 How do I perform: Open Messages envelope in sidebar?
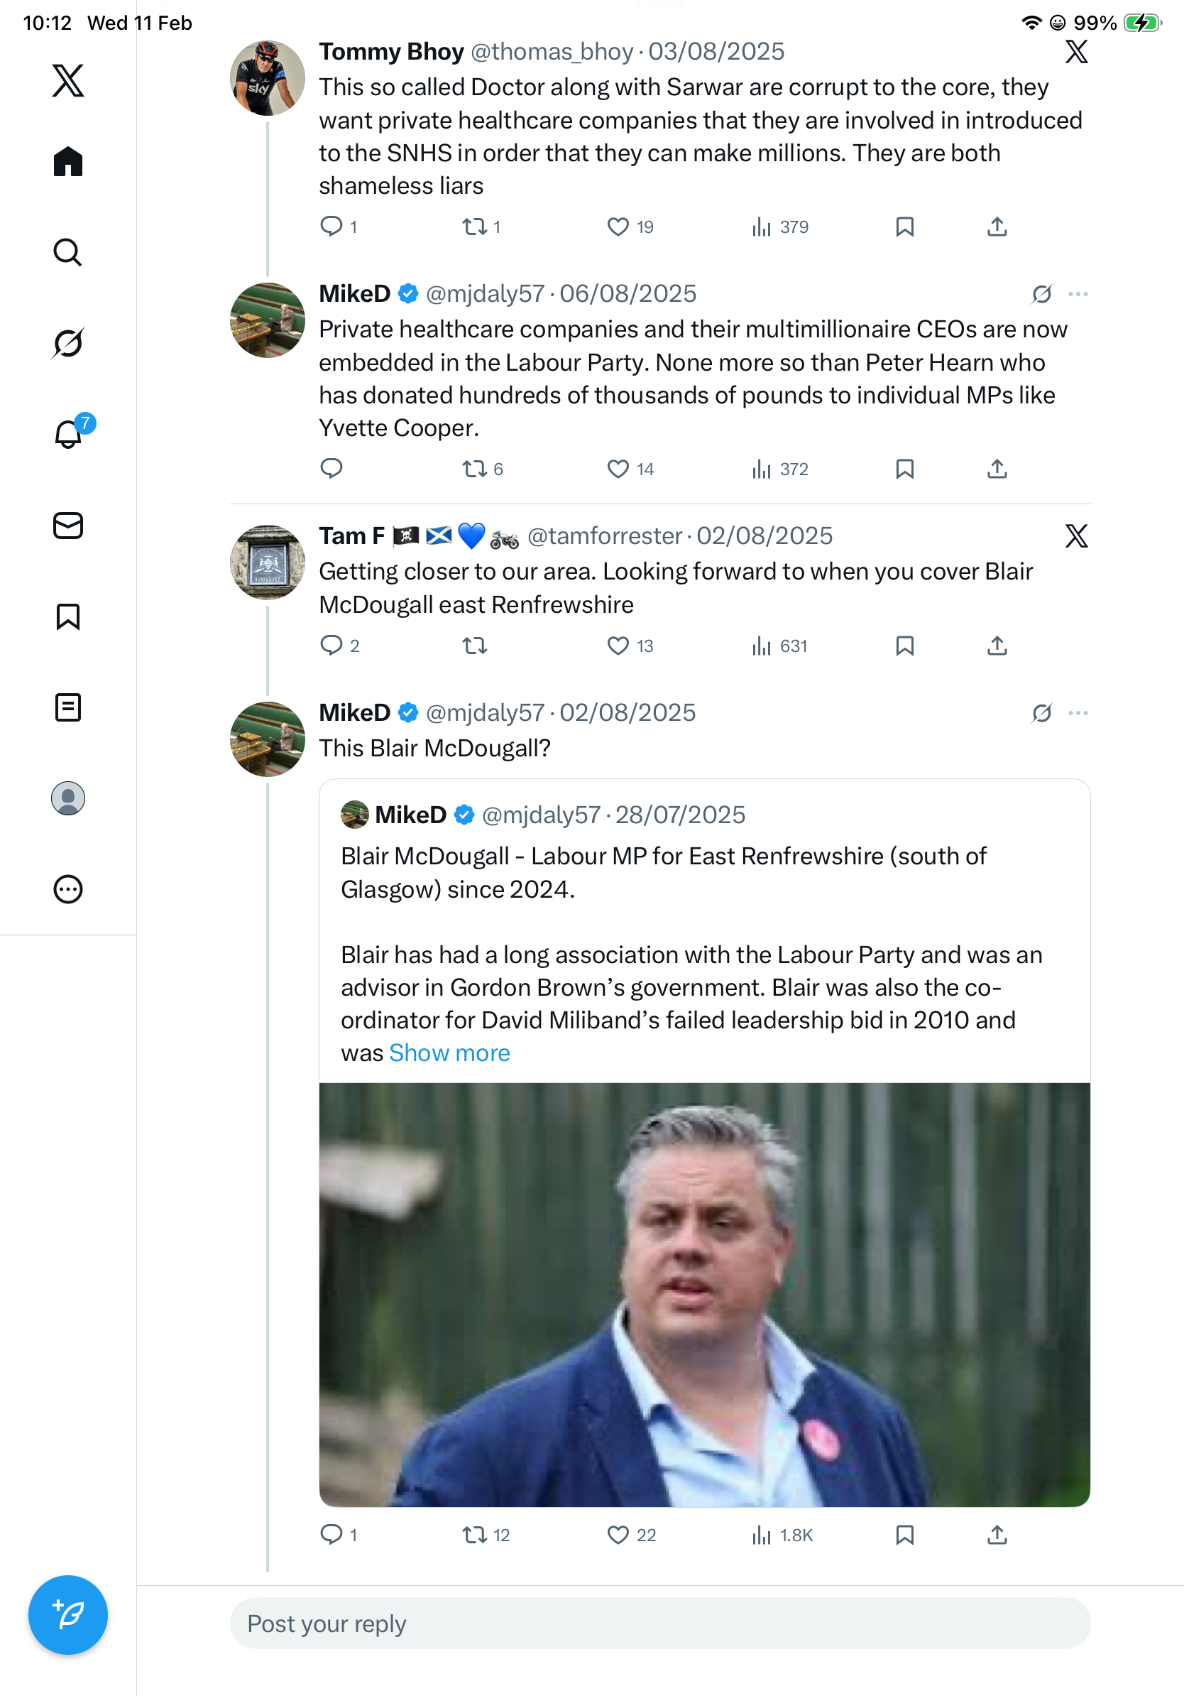point(68,526)
